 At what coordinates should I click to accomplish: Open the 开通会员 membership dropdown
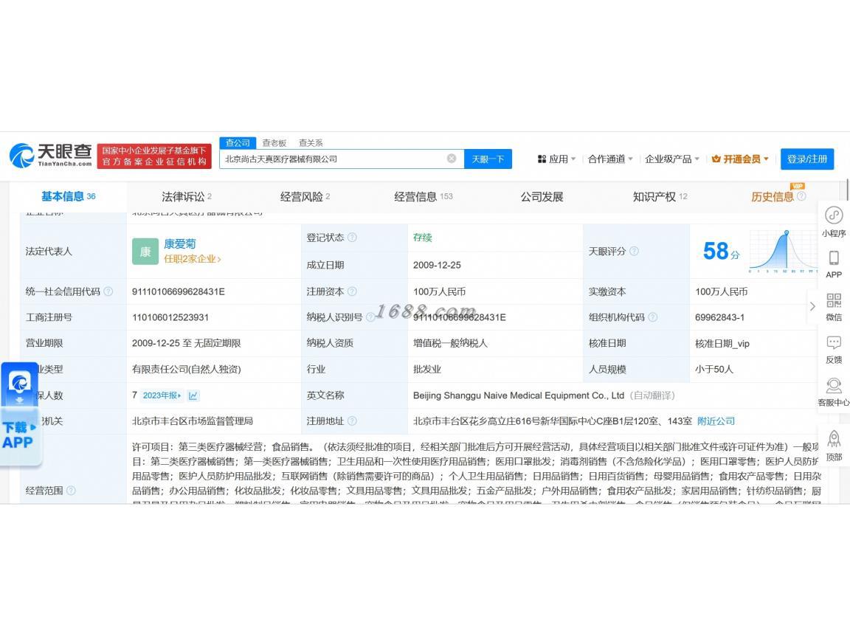pyautogui.click(x=740, y=159)
